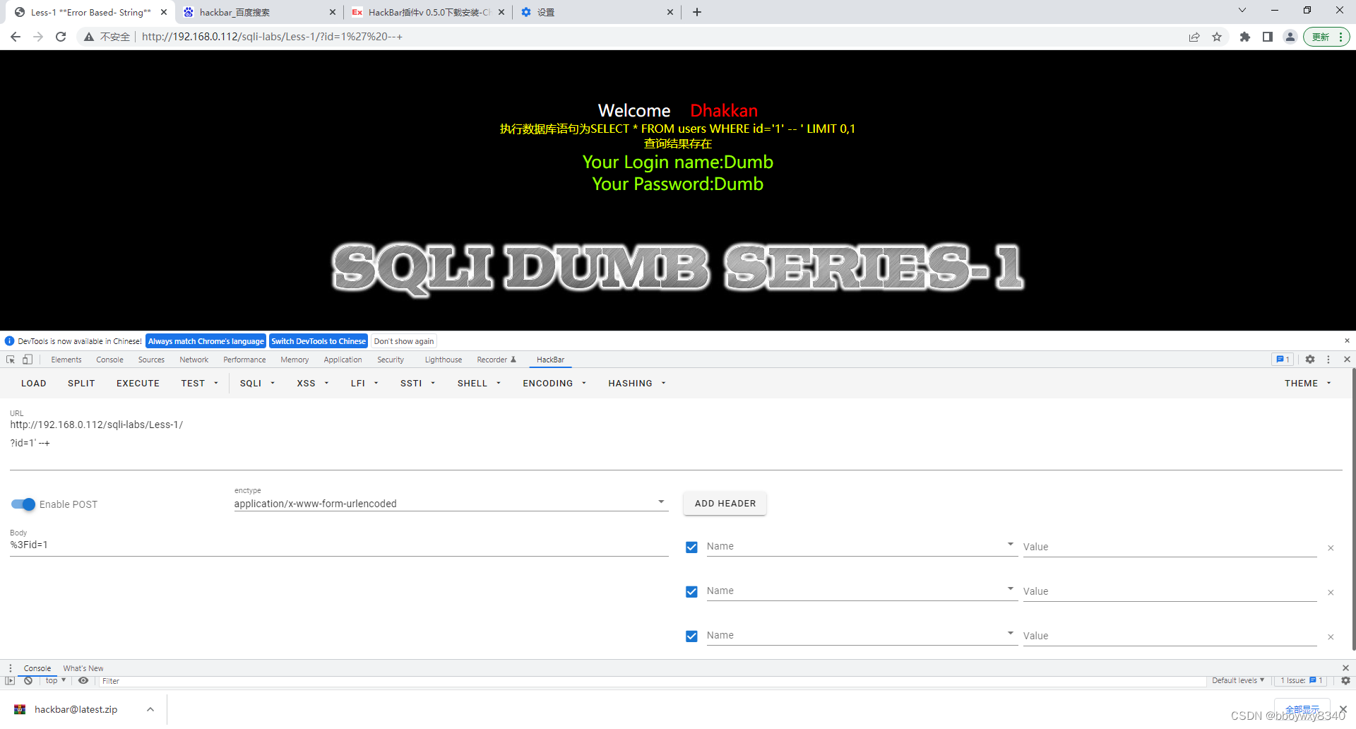The width and height of the screenshot is (1356, 729).
Task: Open the What's New tab in console drawer
Action: click(83, 668)
